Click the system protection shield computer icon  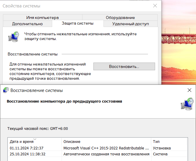coord(13,36)
